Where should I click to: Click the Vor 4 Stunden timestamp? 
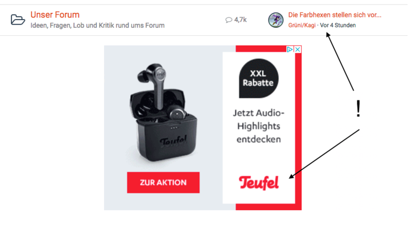coord(338,26)
